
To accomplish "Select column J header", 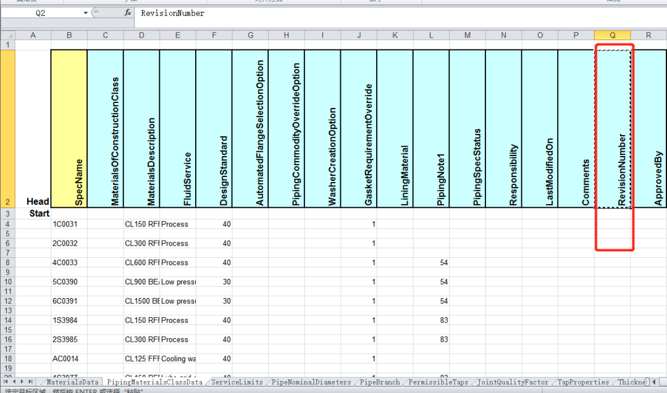I will click(359, 35).
